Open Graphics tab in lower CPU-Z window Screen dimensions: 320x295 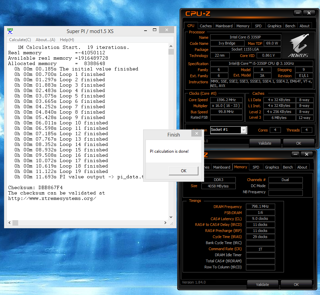[x=272, y=167]
